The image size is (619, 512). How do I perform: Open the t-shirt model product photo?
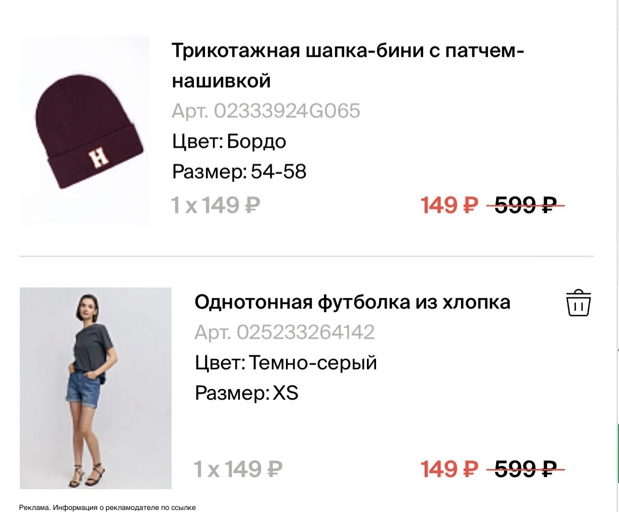click(x=96, y=388)
